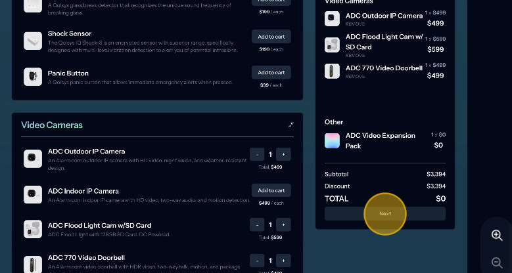
Task: Click cart thumbnail of ADC Flood Light Cam
Action: tap(332, 45)
